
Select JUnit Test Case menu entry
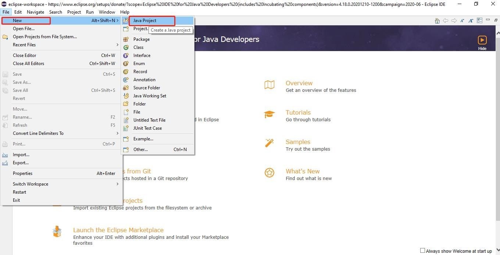click(147, 128)
